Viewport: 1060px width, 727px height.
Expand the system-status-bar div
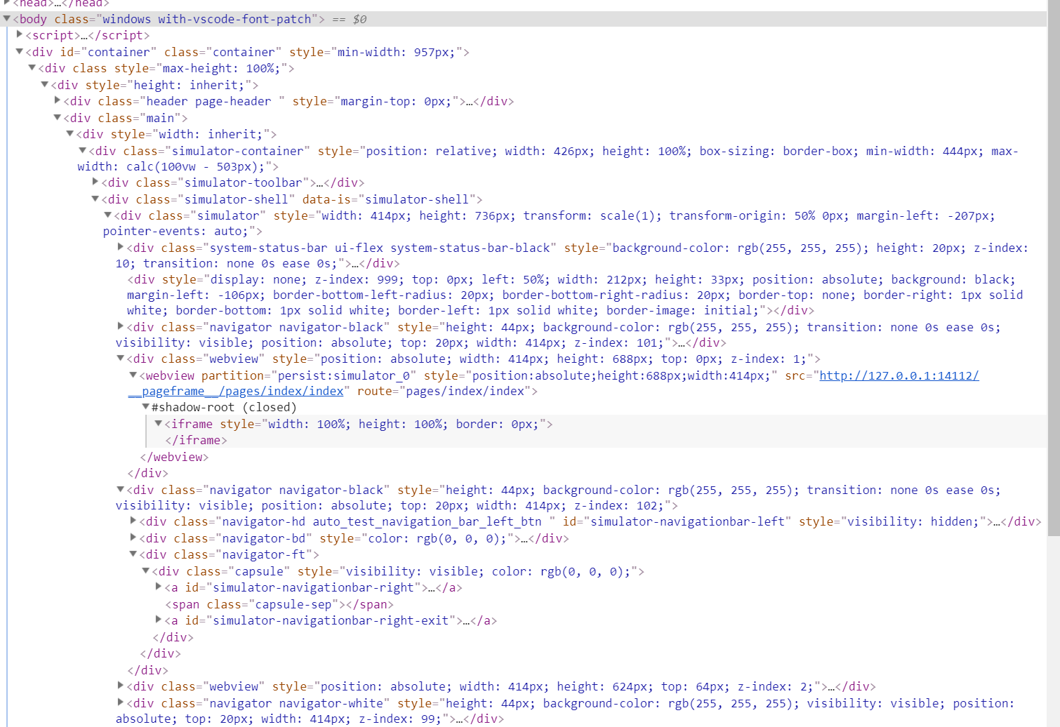click(x=121, y=247)
